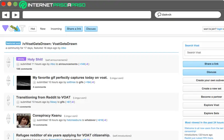Screen dimensions: 224x140
Task: Open 14 comments link
Action: click(x=40, y=125)
